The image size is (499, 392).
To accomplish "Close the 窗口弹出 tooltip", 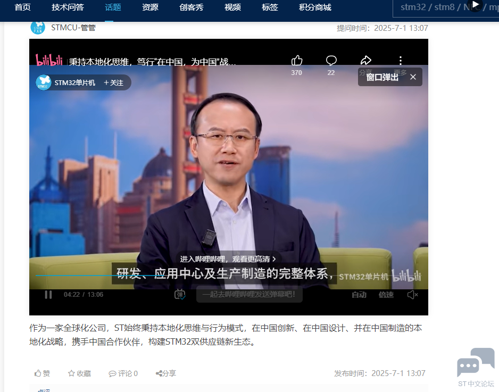I will click(x=413, y=77).
